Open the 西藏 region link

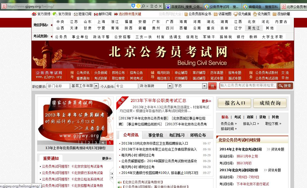[183, 28]
